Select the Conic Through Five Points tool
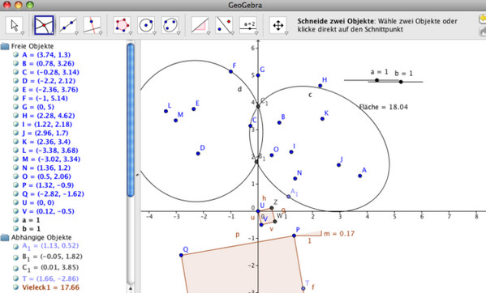This screenshot has width=486, height=293. [170, 25]
